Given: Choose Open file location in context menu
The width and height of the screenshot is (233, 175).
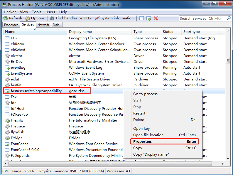Looking at the screenshot, I should 163,135.
